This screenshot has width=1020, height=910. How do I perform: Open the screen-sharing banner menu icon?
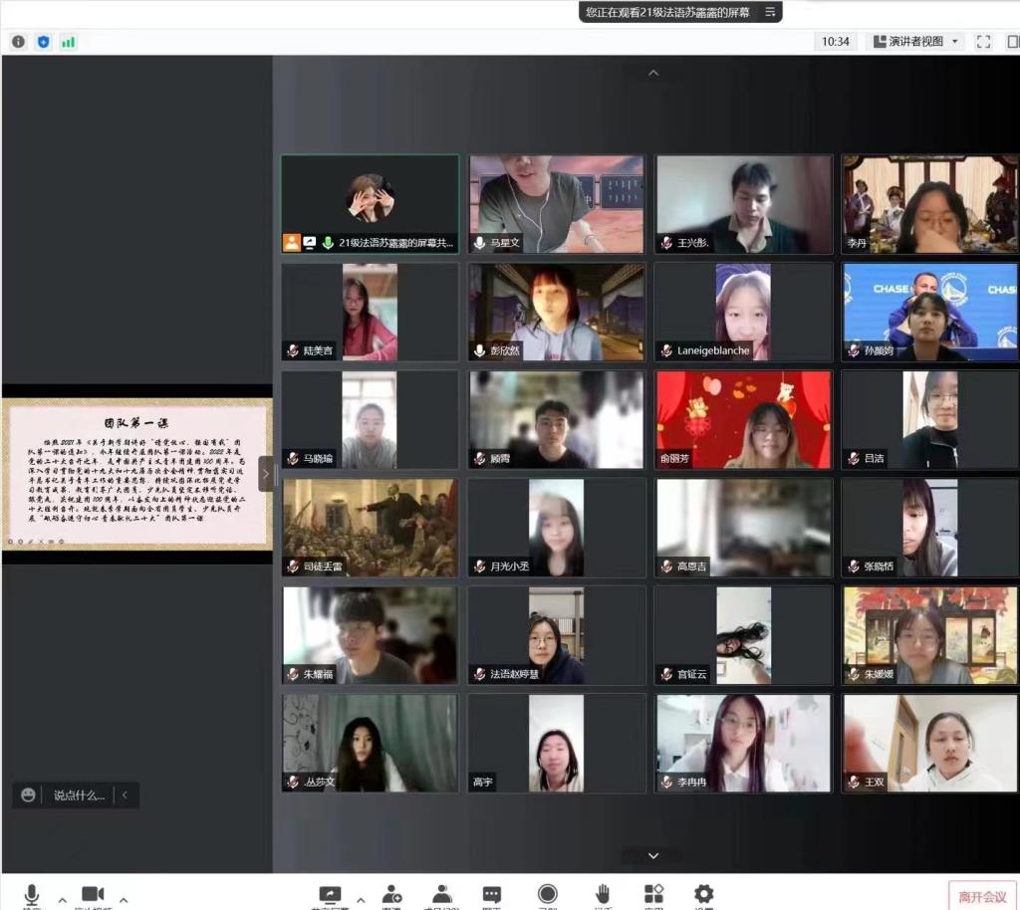point(769,13)
